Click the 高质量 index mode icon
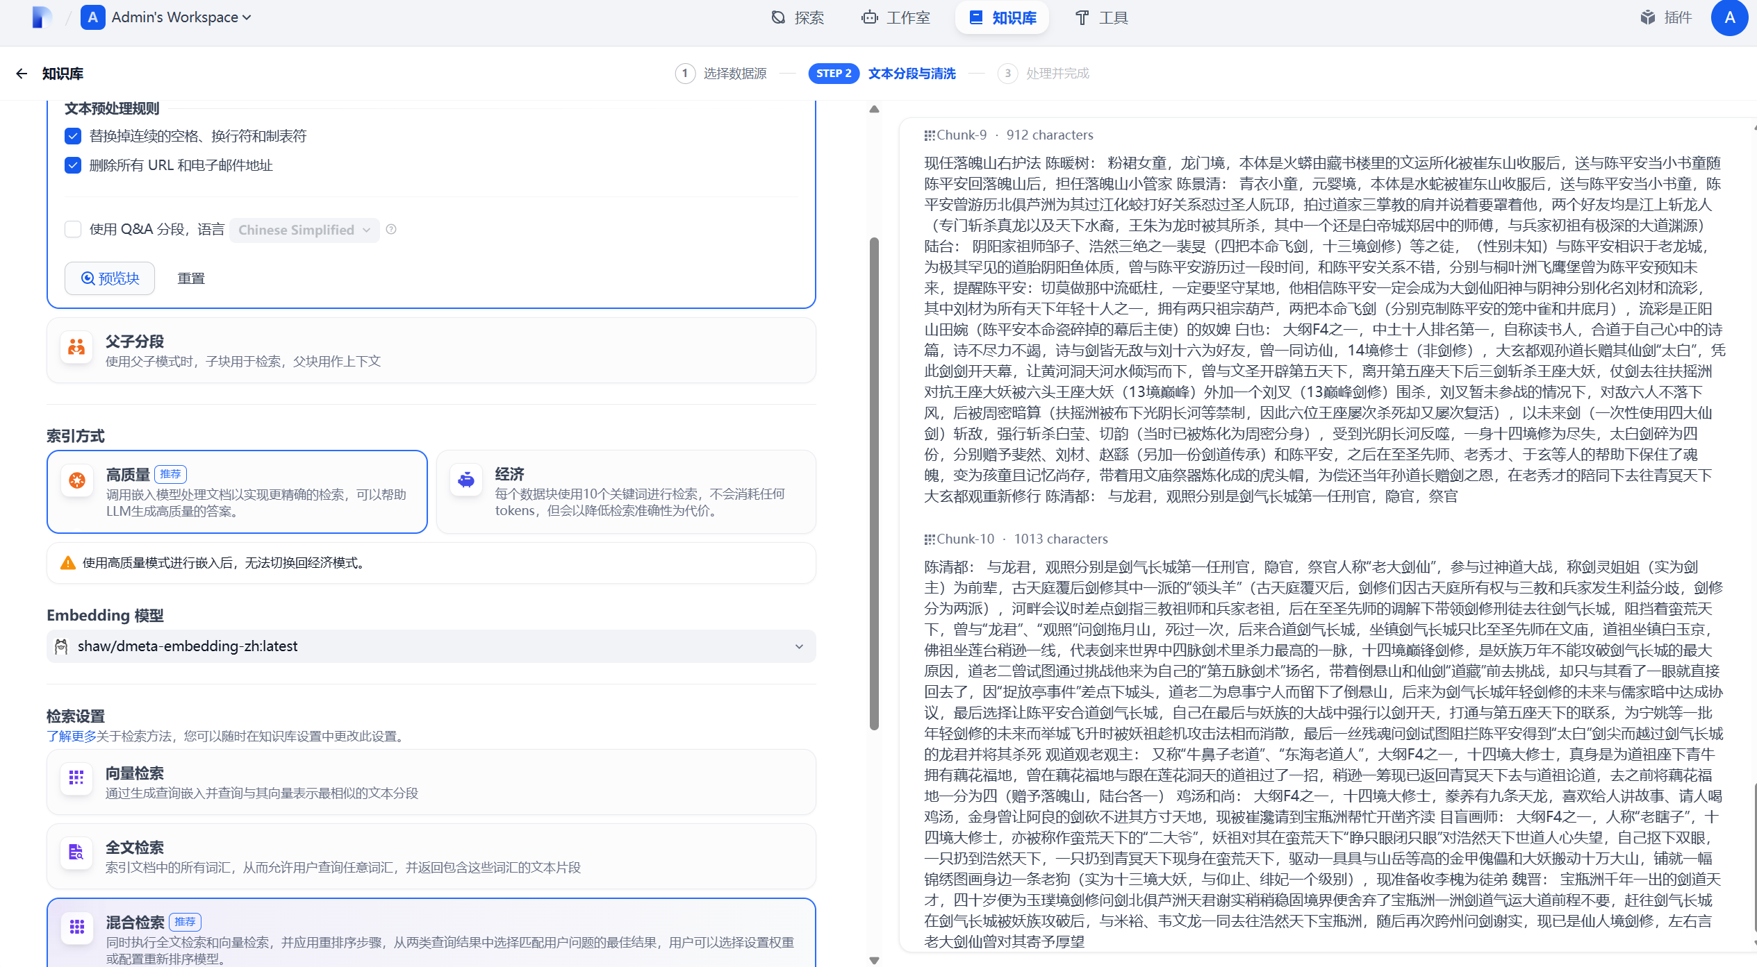The width and height of the screenshot is (1757, 967). 77,480
